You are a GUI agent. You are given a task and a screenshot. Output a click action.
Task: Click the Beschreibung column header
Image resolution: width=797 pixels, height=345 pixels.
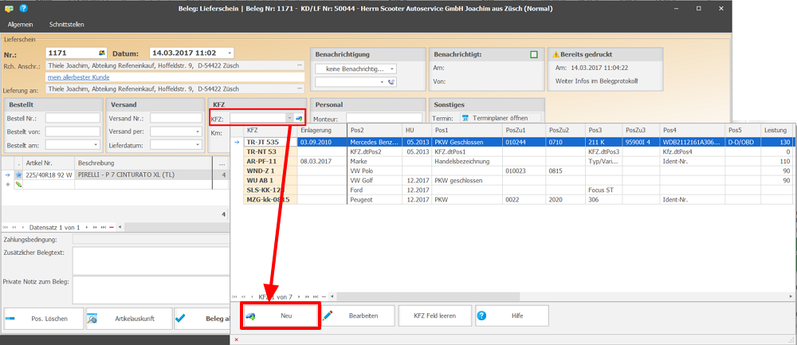145,163
